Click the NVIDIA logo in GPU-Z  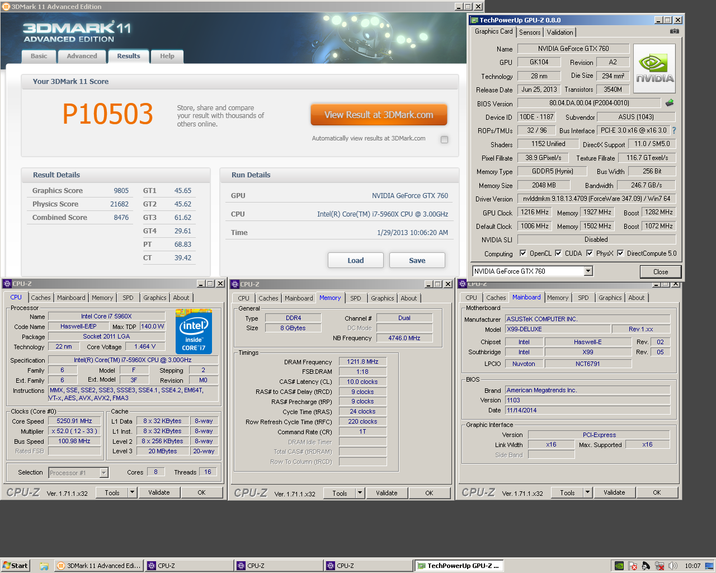tap(654, 68)
